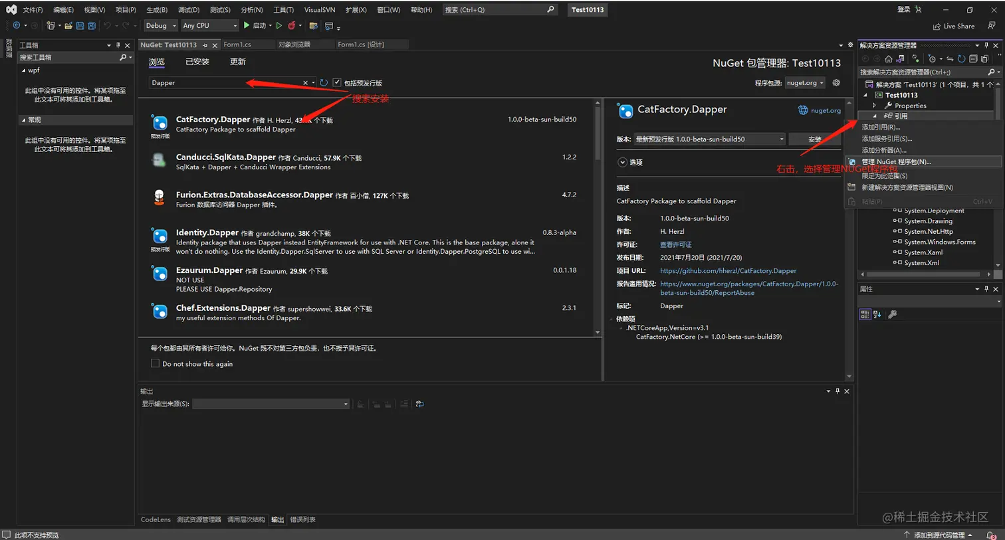
Task: Click the 添加到源代码管理 status bar button
Action: 939,535
